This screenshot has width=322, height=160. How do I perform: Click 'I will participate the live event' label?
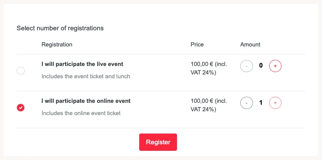pyautogui.click(x=82, y=64)
